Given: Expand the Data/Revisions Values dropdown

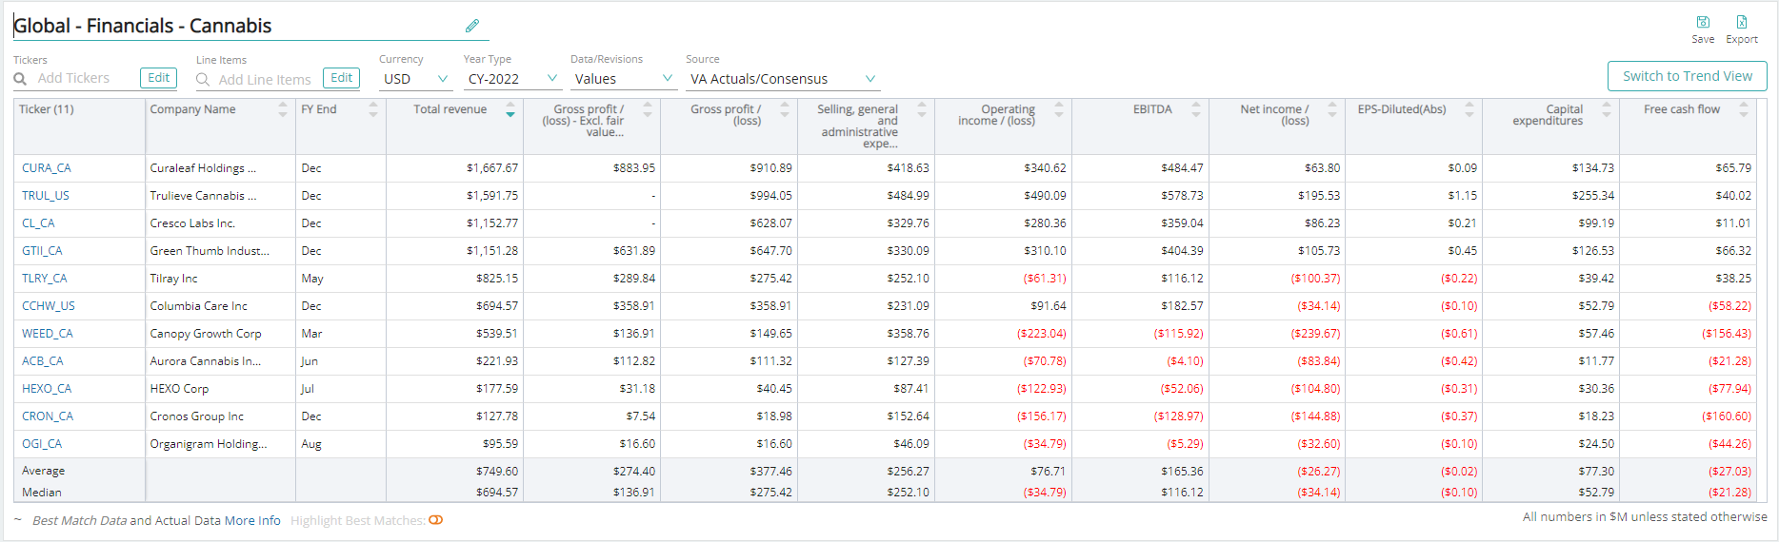Looking at the screenshot, I should (623, 79).
